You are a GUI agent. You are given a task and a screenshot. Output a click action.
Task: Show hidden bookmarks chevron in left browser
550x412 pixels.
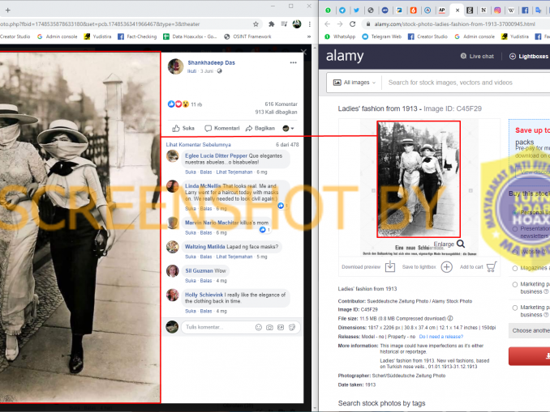[309, 36]
